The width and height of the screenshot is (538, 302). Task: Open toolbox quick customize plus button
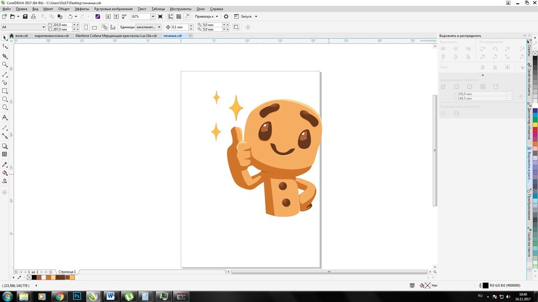(4, 192)
